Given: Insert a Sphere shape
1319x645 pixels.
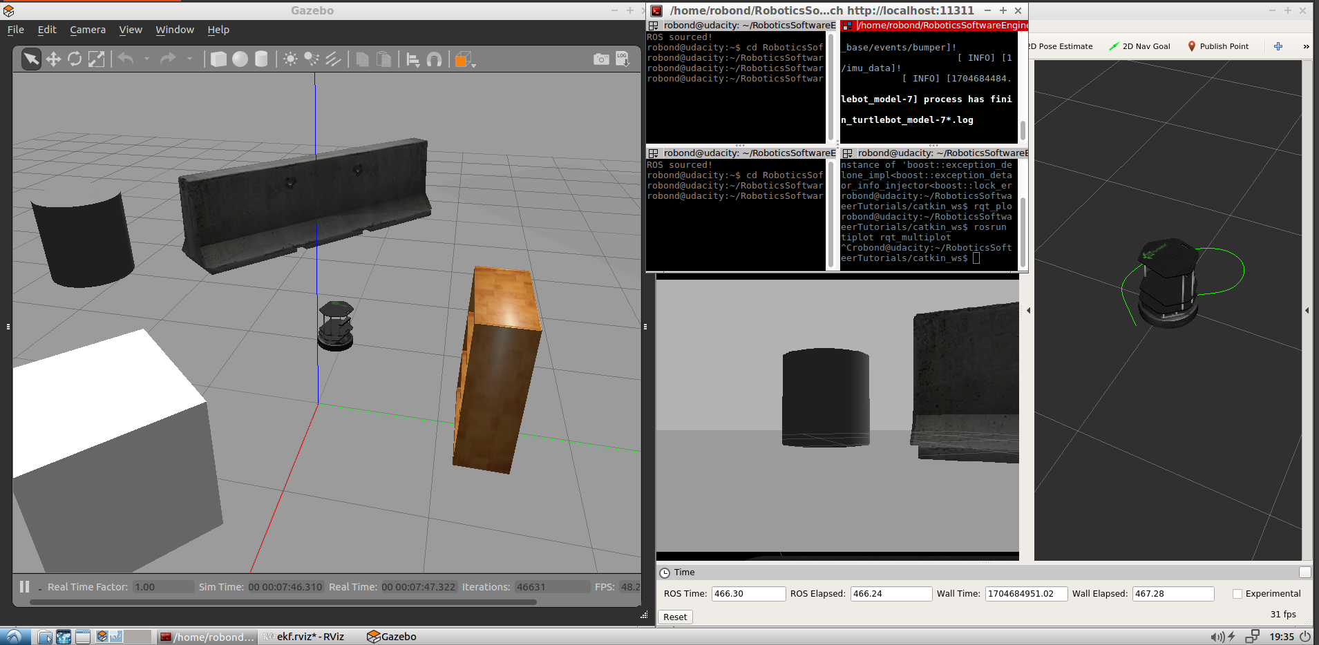Looking at the screenshot, I should [240, 59].
